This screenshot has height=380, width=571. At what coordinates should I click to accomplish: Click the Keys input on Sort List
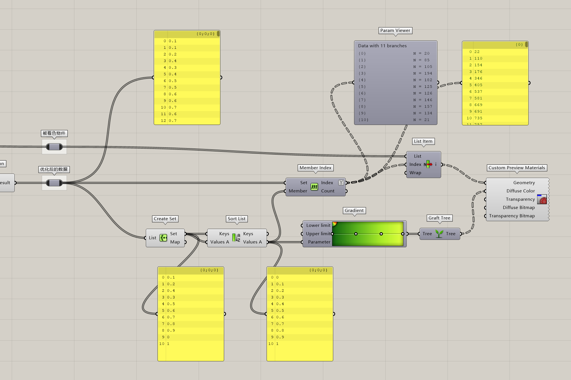coord(224,234)
